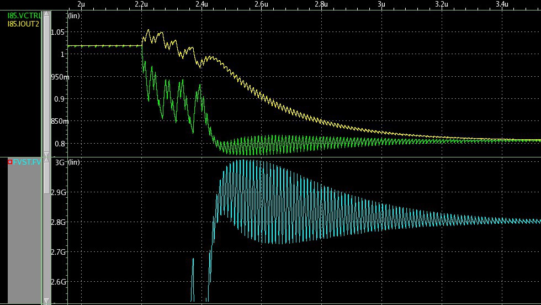This screenshot has height=305, width=541.
Task: Click the 3.2u time axis label
Action: (442, 4)
